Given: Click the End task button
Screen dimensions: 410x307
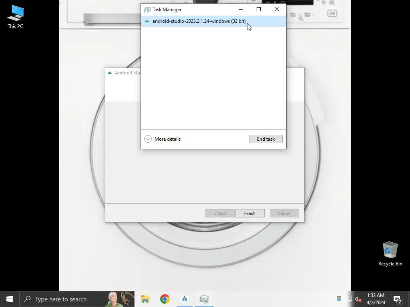Looking at the screenshot, I should click(x=266, y=139).
